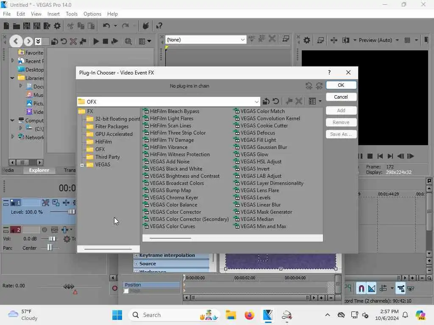Click Cancel in Plug-In Chooser

point(341,97)
